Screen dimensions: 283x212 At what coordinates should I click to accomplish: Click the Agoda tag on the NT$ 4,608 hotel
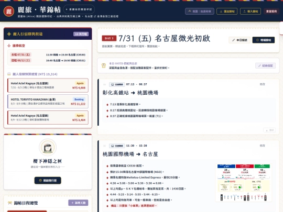click(80, 83)
